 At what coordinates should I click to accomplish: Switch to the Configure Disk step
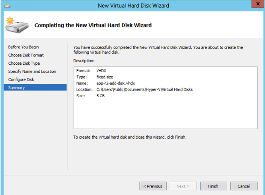pos(21,79)
